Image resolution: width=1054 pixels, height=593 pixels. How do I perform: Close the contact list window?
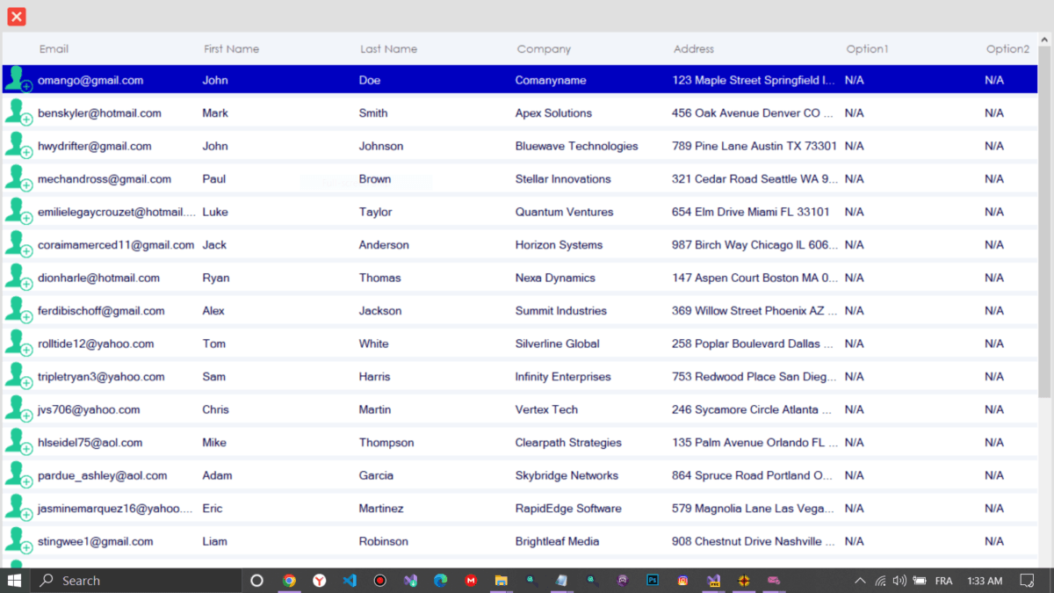coord(16,16)
